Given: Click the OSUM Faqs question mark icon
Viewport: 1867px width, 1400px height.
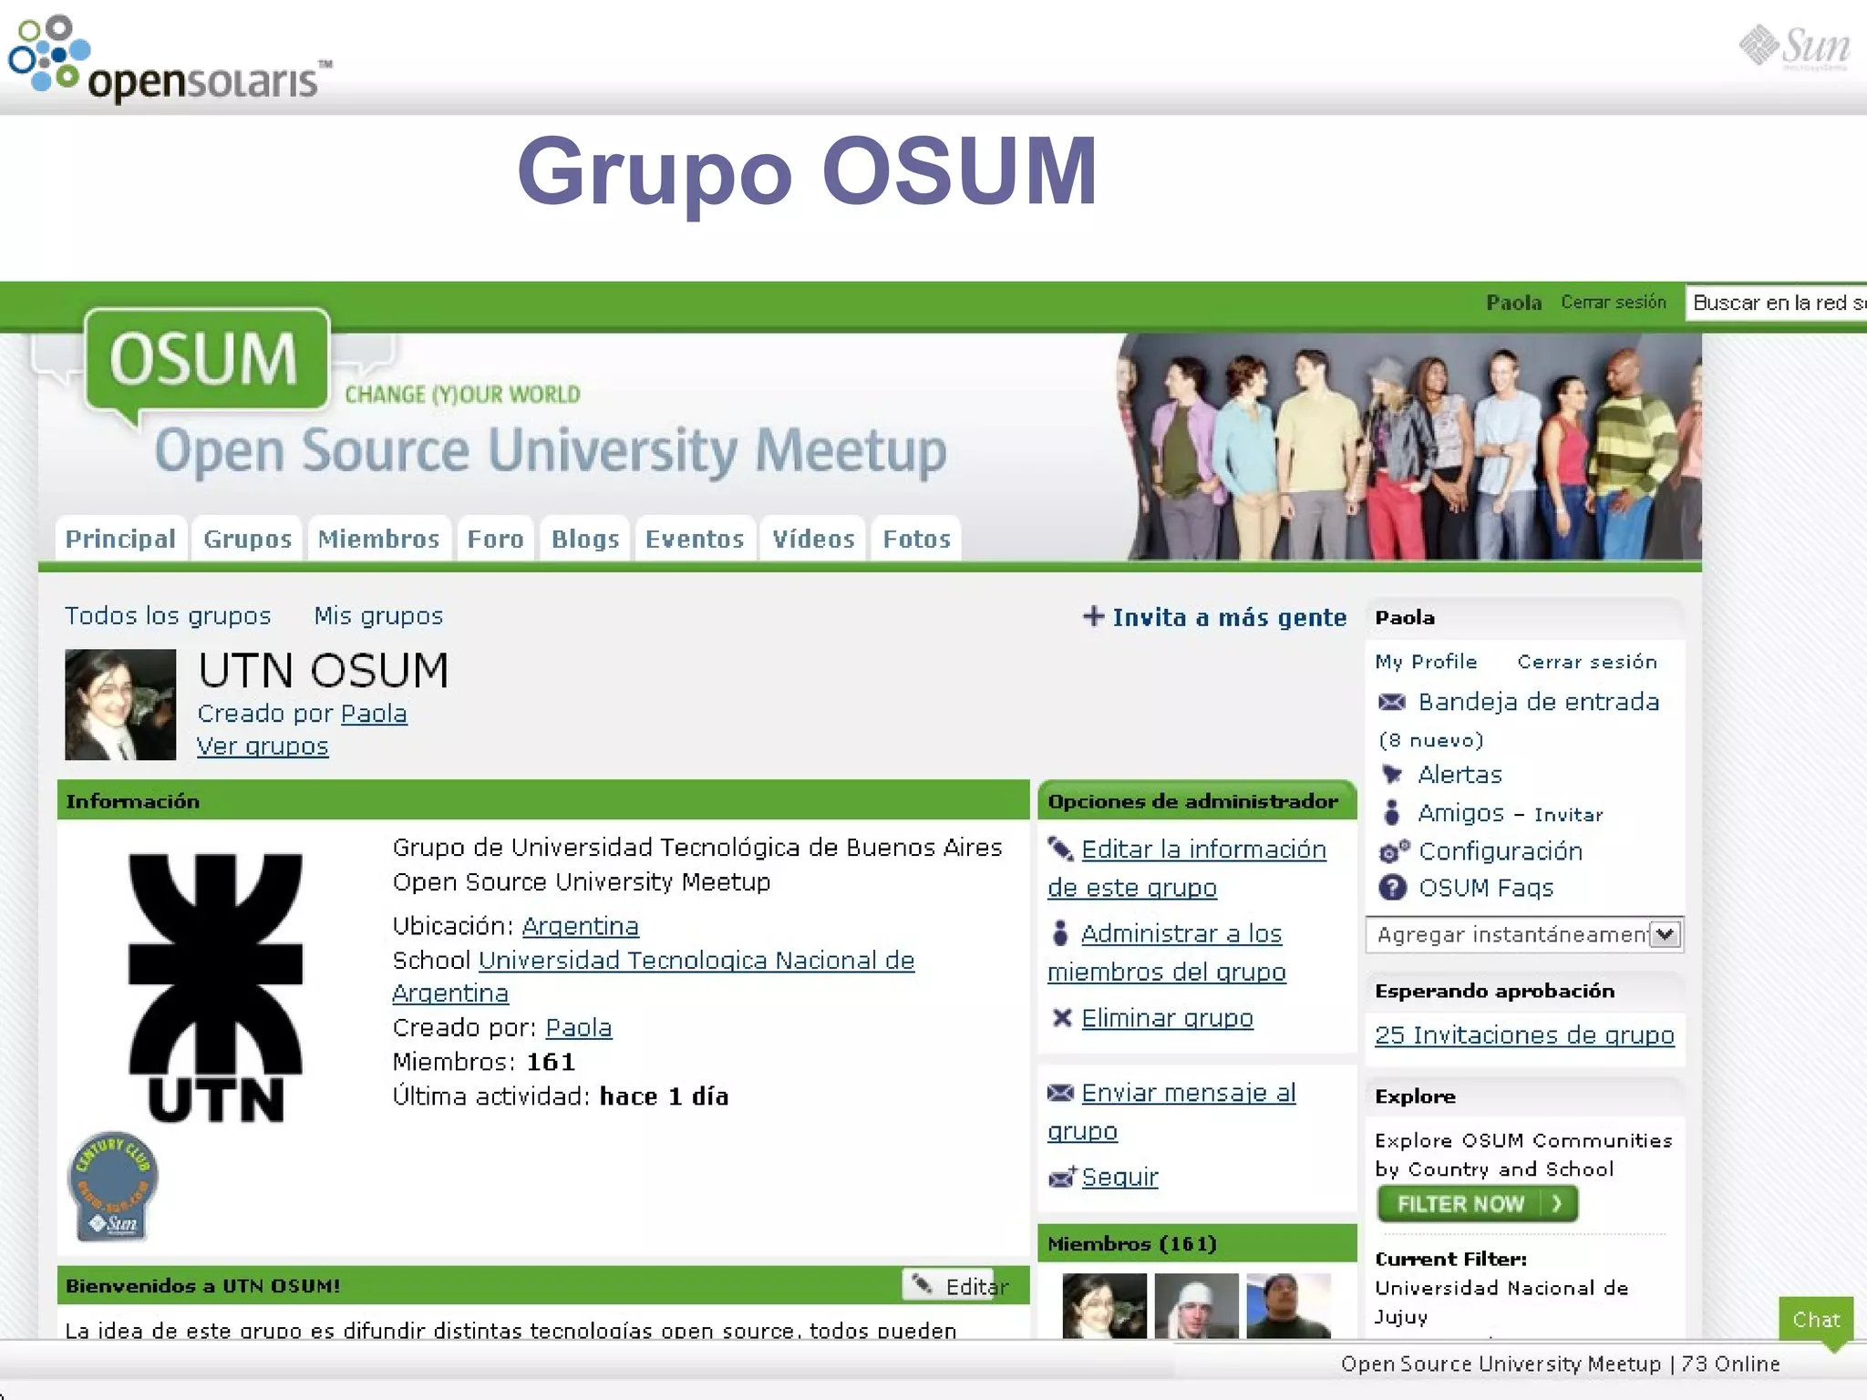Looking at the screenshot, I should [x=1392, y=888].
